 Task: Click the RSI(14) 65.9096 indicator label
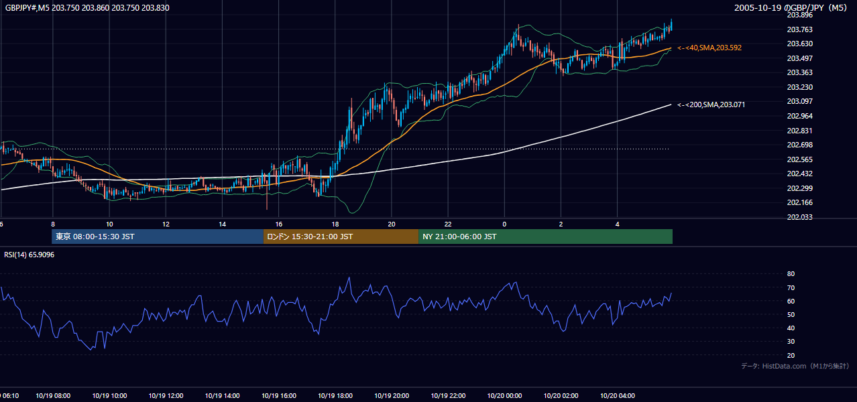tap(30, 255)
